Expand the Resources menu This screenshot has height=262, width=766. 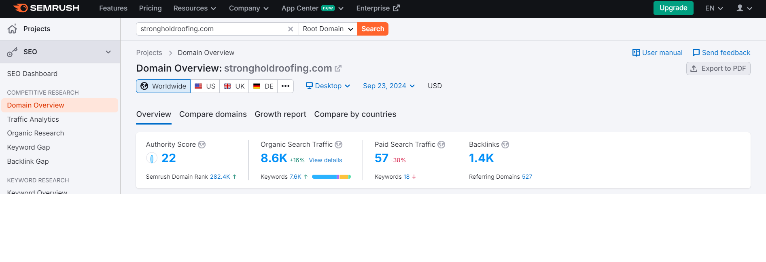(x=195, y=8)
